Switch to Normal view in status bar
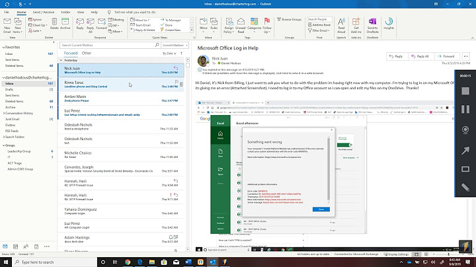 coord(416,254)
